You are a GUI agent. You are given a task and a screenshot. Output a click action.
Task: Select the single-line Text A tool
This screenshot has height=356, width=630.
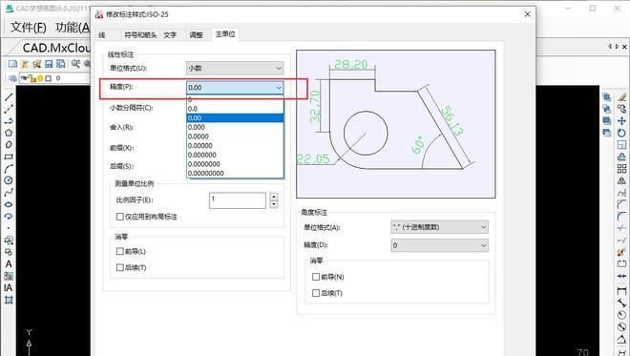click(9, 264)
